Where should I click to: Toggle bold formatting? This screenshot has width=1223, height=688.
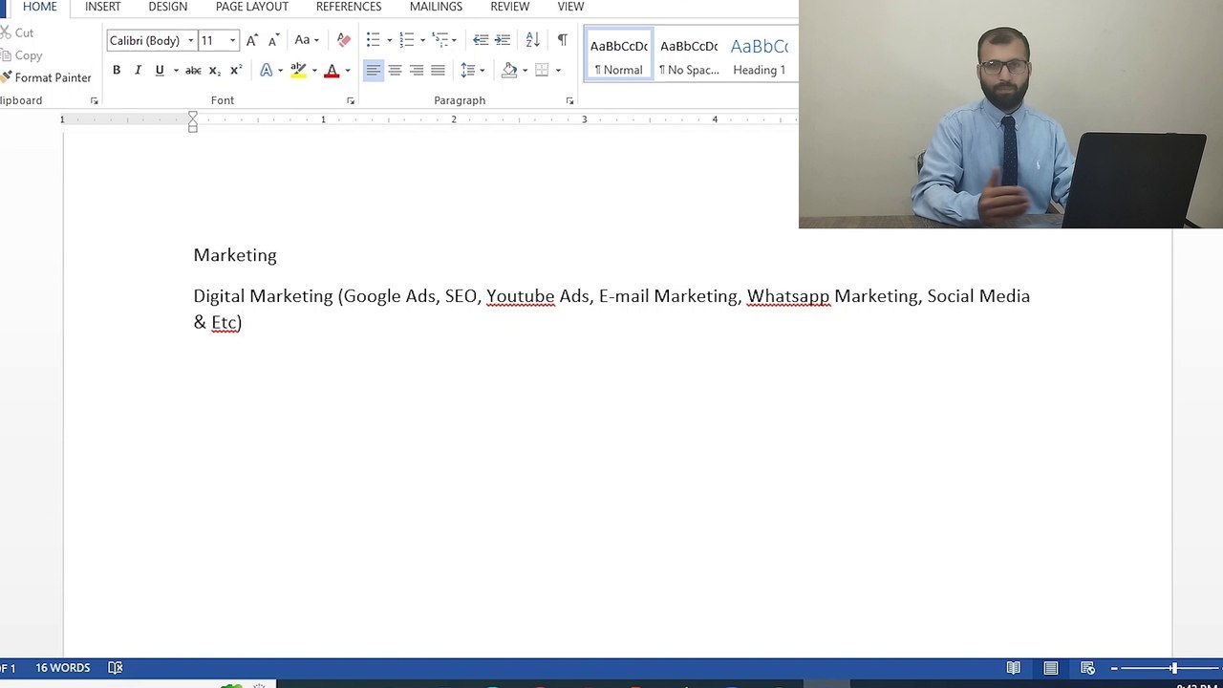[117, 70]
